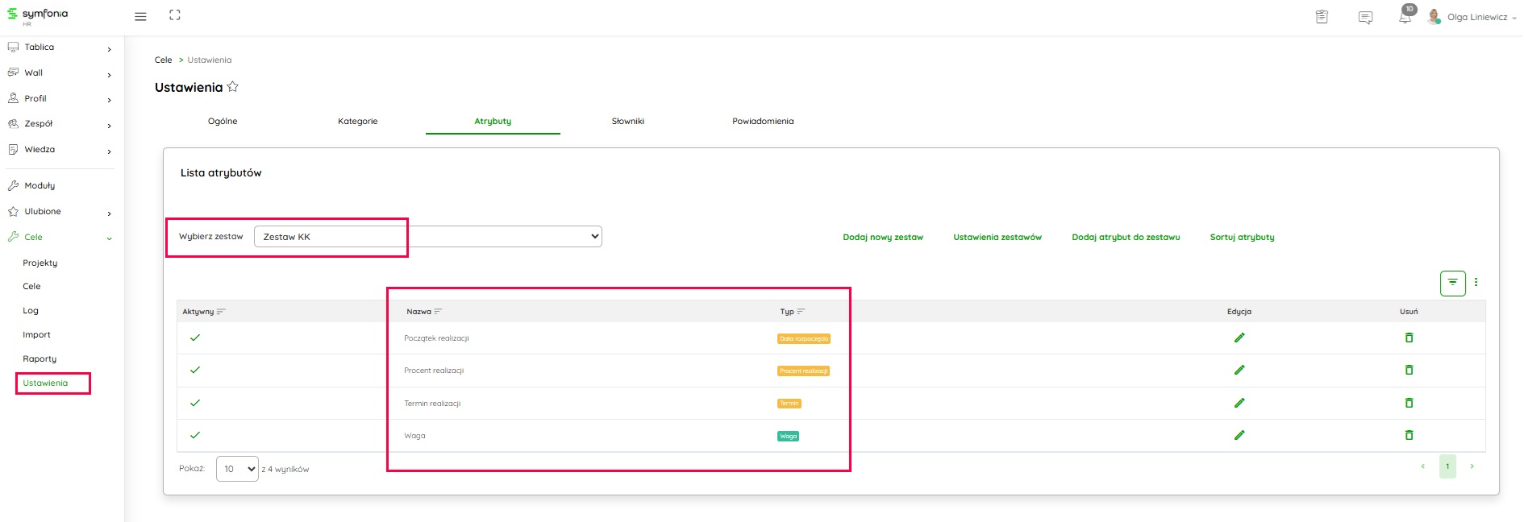The image size is (1524, 522).
Task: Open the table filter icon button
Action: pyautogui.click(x=1452, y=283)
